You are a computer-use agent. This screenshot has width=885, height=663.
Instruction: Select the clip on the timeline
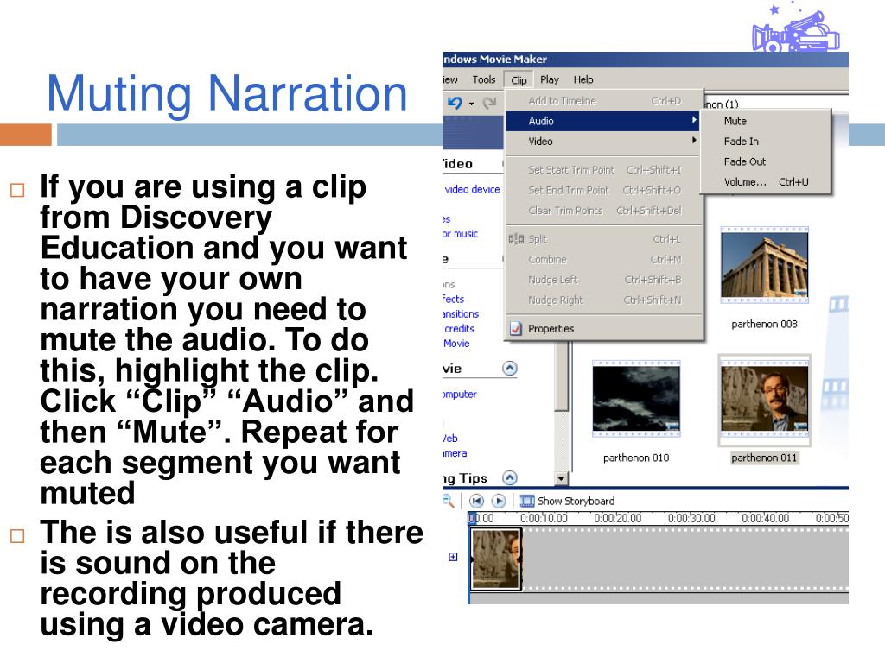[495, 559]
